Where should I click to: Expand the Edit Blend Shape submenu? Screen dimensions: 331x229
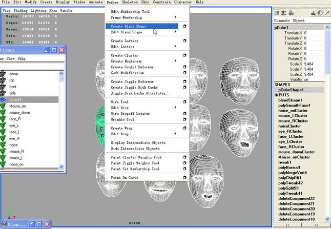175,32
